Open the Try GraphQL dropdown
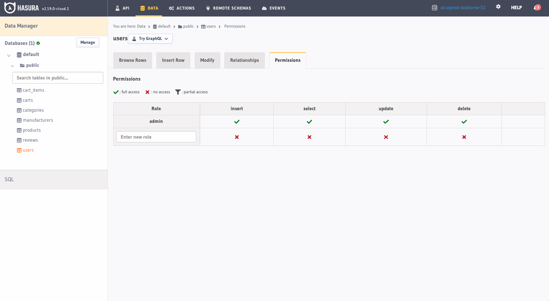The width and height of the screenshot is (549, 301). point(166,39)
